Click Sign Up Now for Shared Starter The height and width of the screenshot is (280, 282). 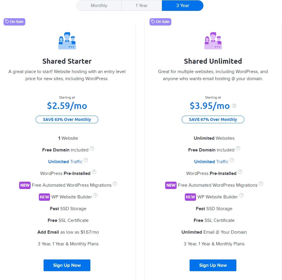(x=67, y=265)
